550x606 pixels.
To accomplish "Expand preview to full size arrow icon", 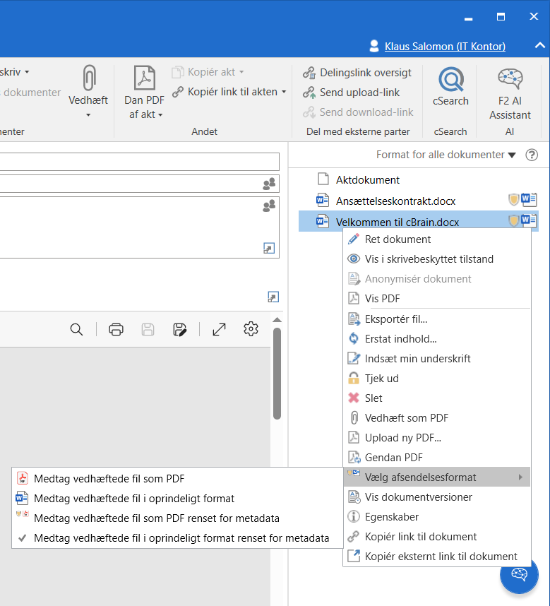I will pos(219,329).
